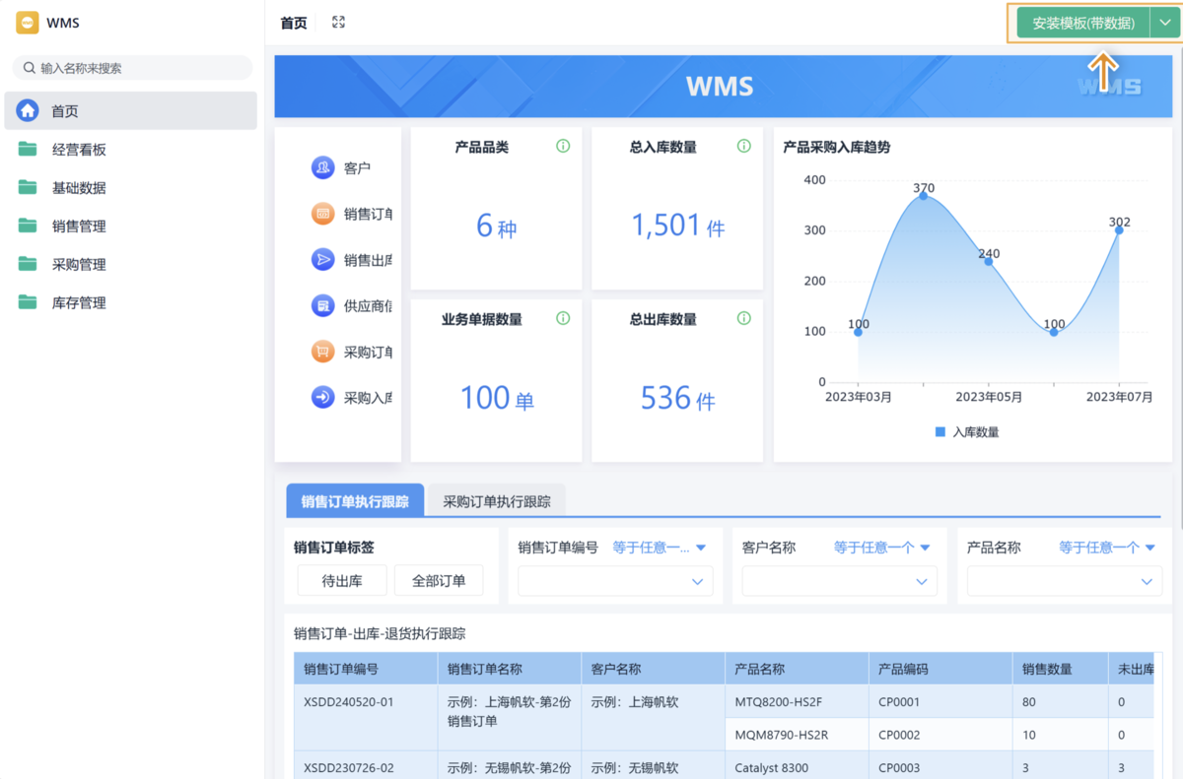Click the 240 data point on trend chart
This screenshot has height=779, width=1183.
[989, 261]
